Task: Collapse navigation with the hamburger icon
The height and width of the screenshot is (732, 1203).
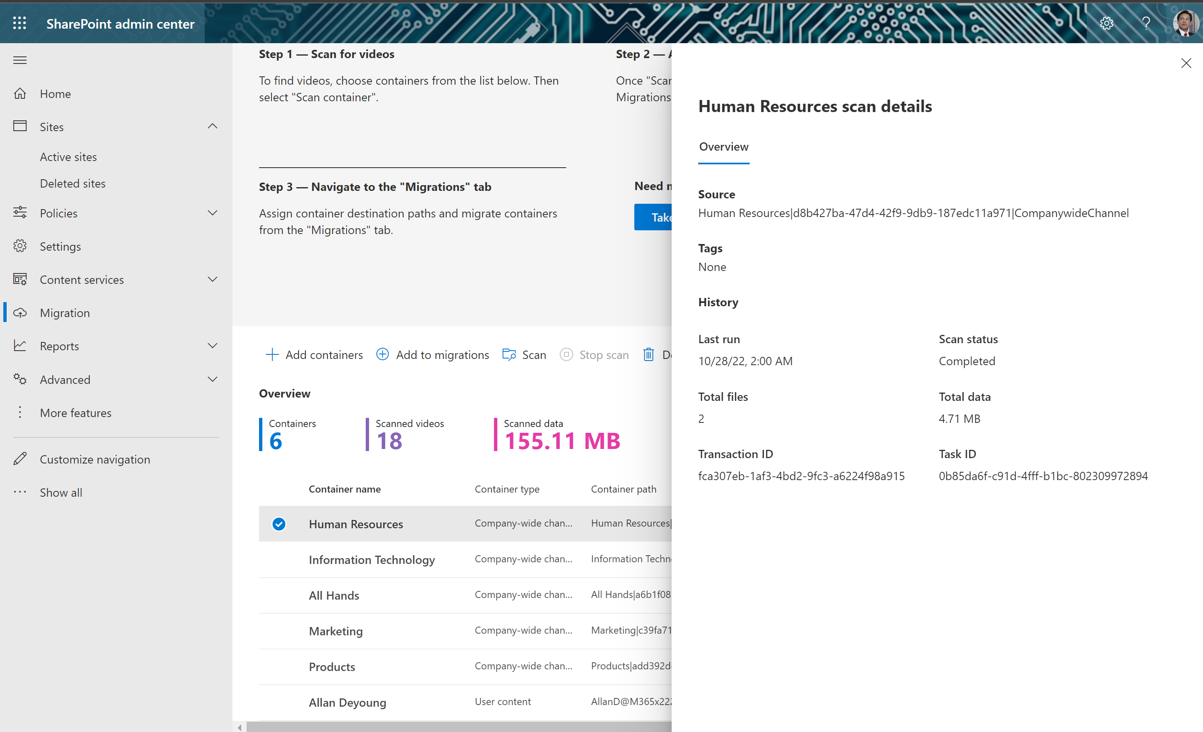Action: pyautogui.click(x=20, y=61)
